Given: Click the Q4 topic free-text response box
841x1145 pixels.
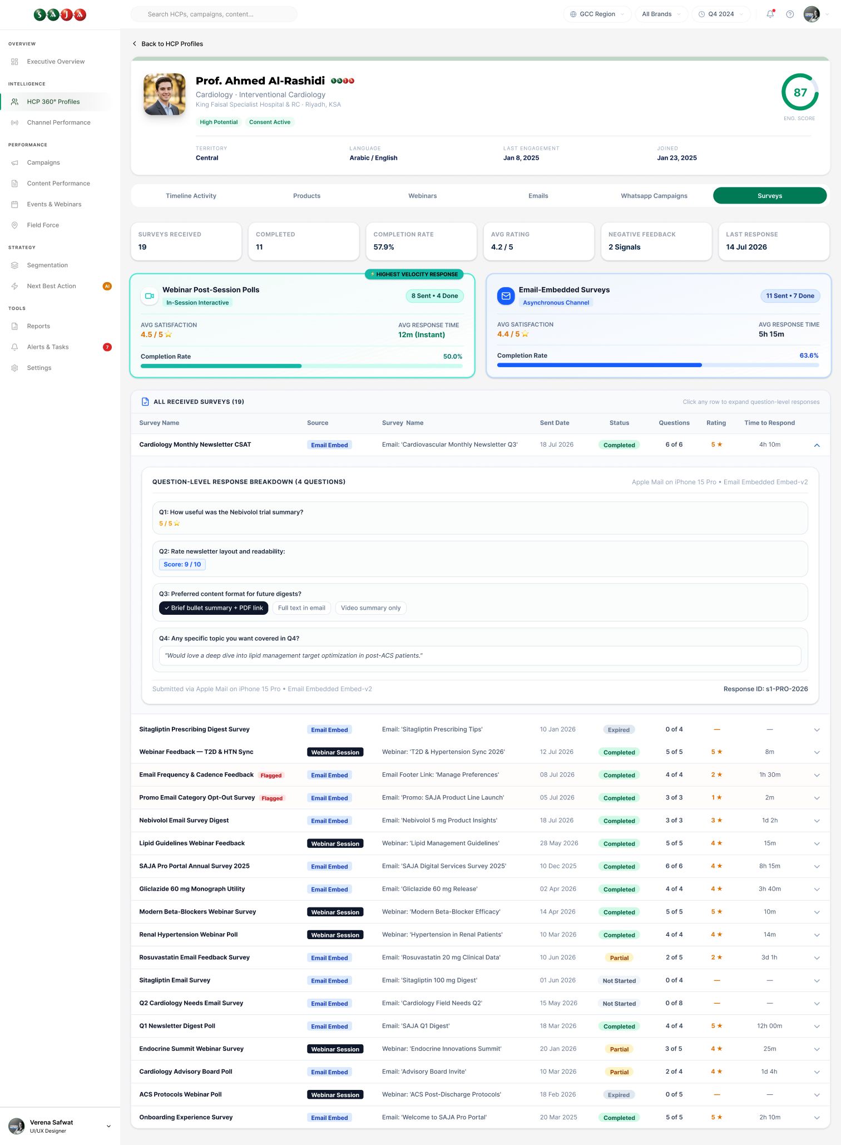Looking at the screenshot, I should [x=480, y=656].
